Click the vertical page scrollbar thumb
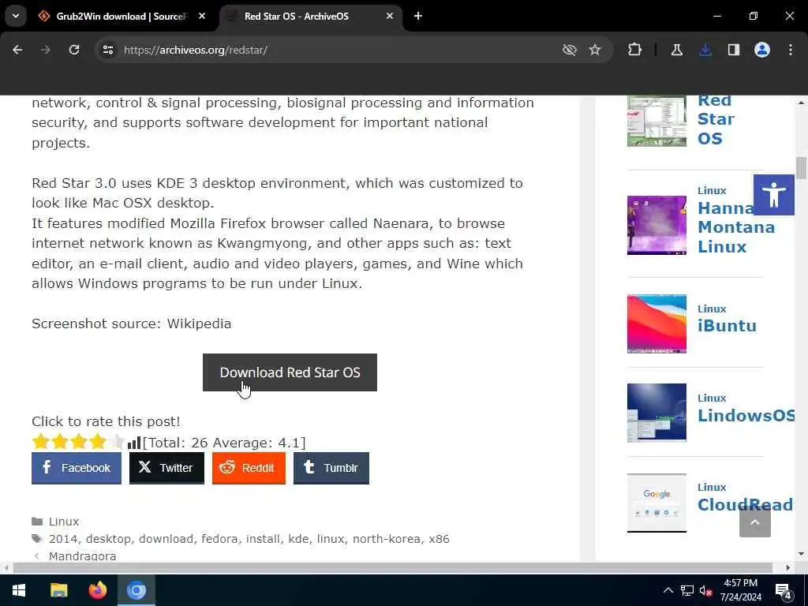The height and width of the screenshot is (606, 808). tap(801, 169)
